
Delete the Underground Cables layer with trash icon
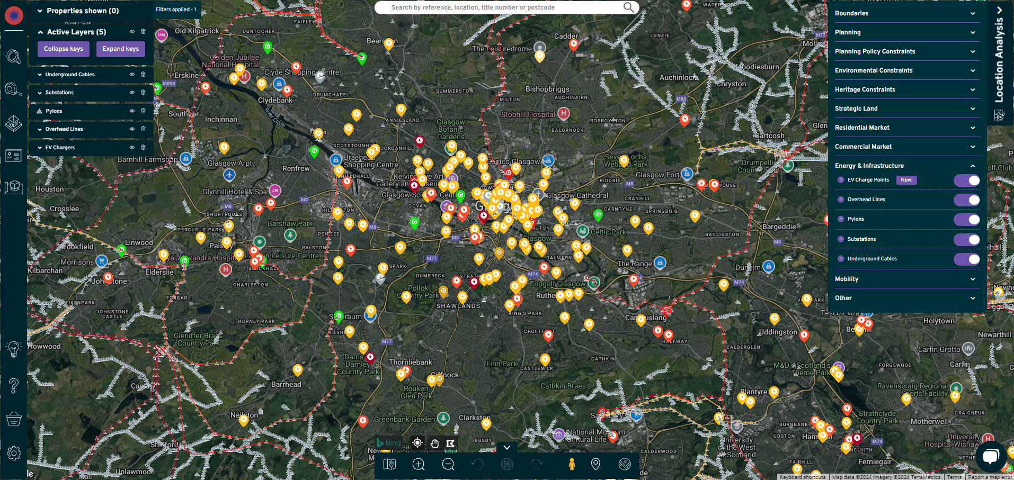tap(143, 74)
